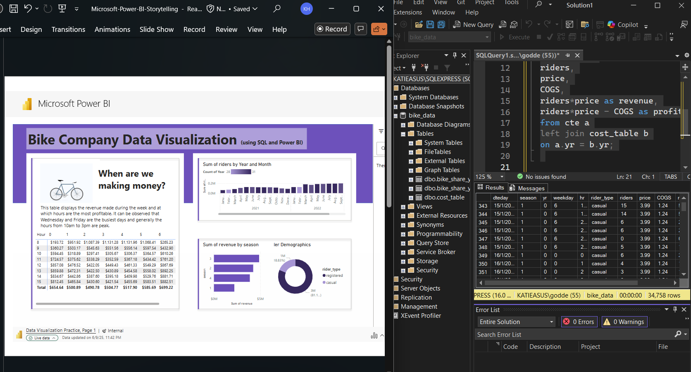This screenshot has width=691, height=372.
Task: Open Copilot in SSMS toolbar
Action: pyautogui.click(x=623, y=24)
